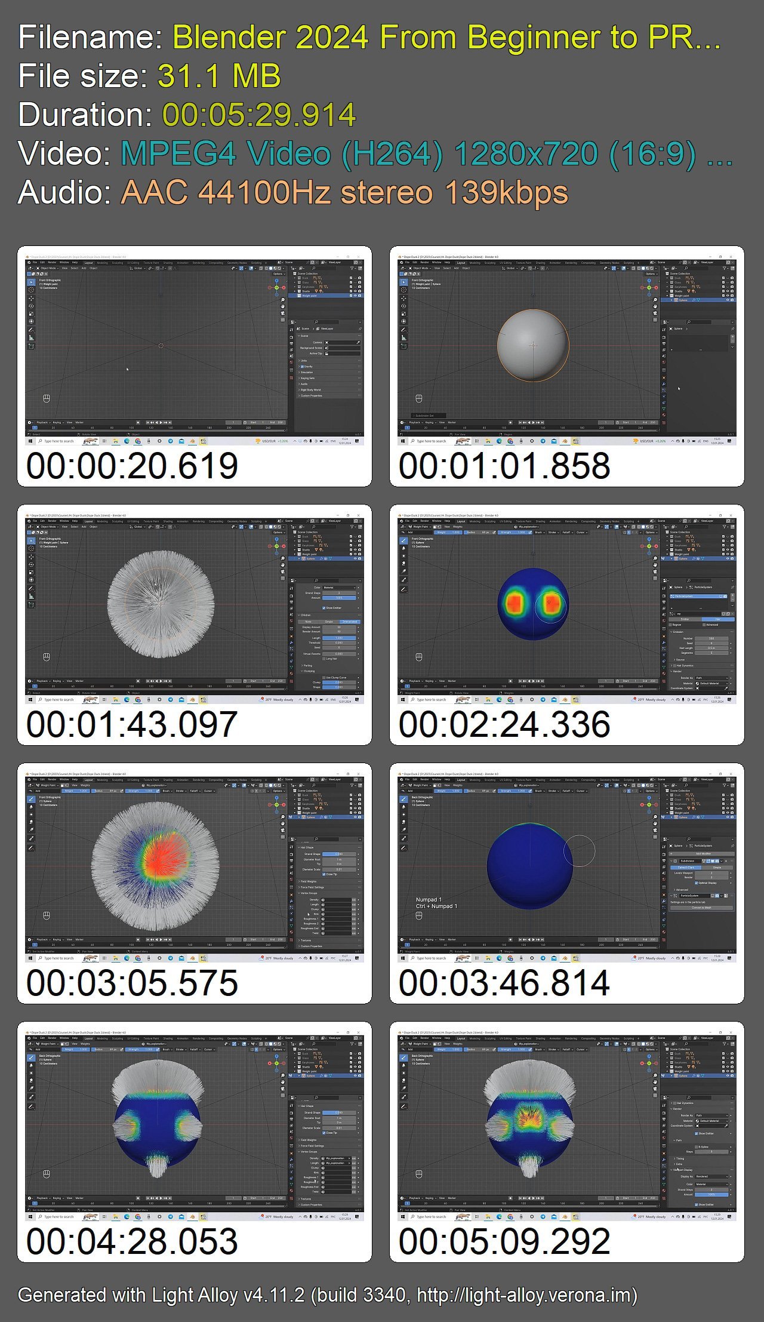Click Add Modifier button in 00:03:46 frame
Viewport: 764px width, 1322px height.
701,854
